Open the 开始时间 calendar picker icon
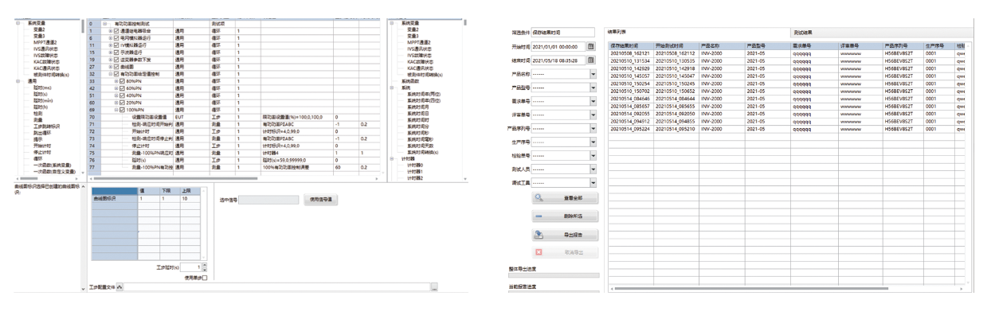 coord(591,46)
